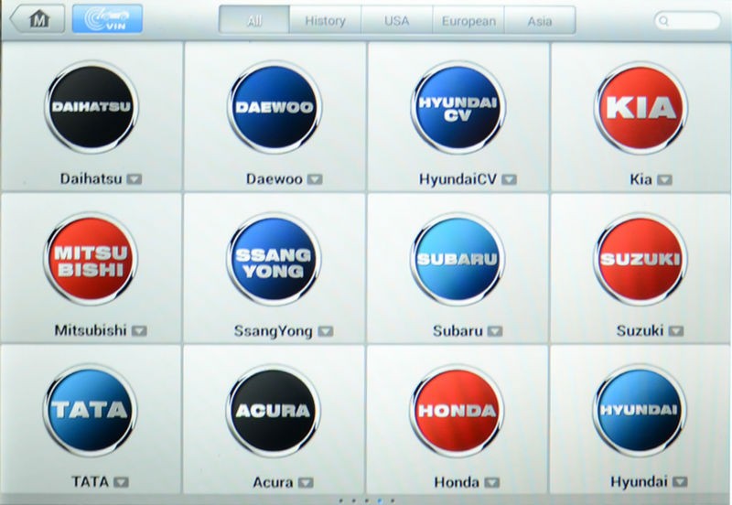Select the red Honda brand badge
This screenshot has width=732, height=505.
(457, 411)
